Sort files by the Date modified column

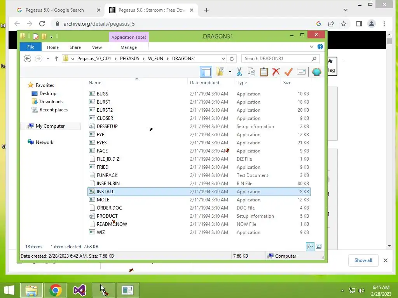[210, 83]
